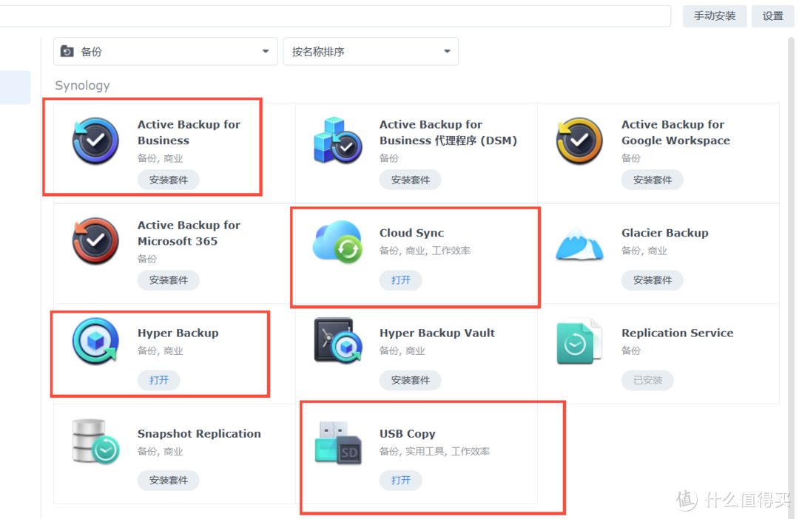
Task: Click 已安装 button for Replication Service
Action: click(647, 380)
